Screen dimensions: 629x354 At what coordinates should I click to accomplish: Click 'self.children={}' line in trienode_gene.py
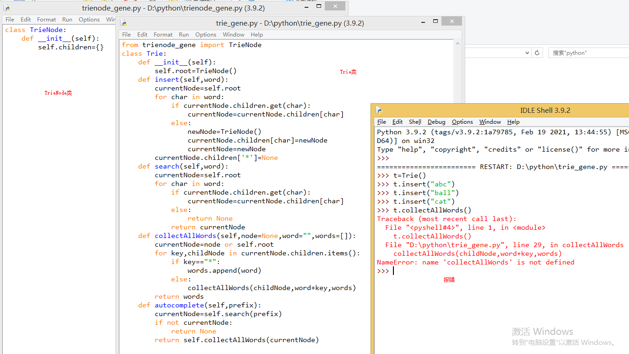(x=71, y=47)
